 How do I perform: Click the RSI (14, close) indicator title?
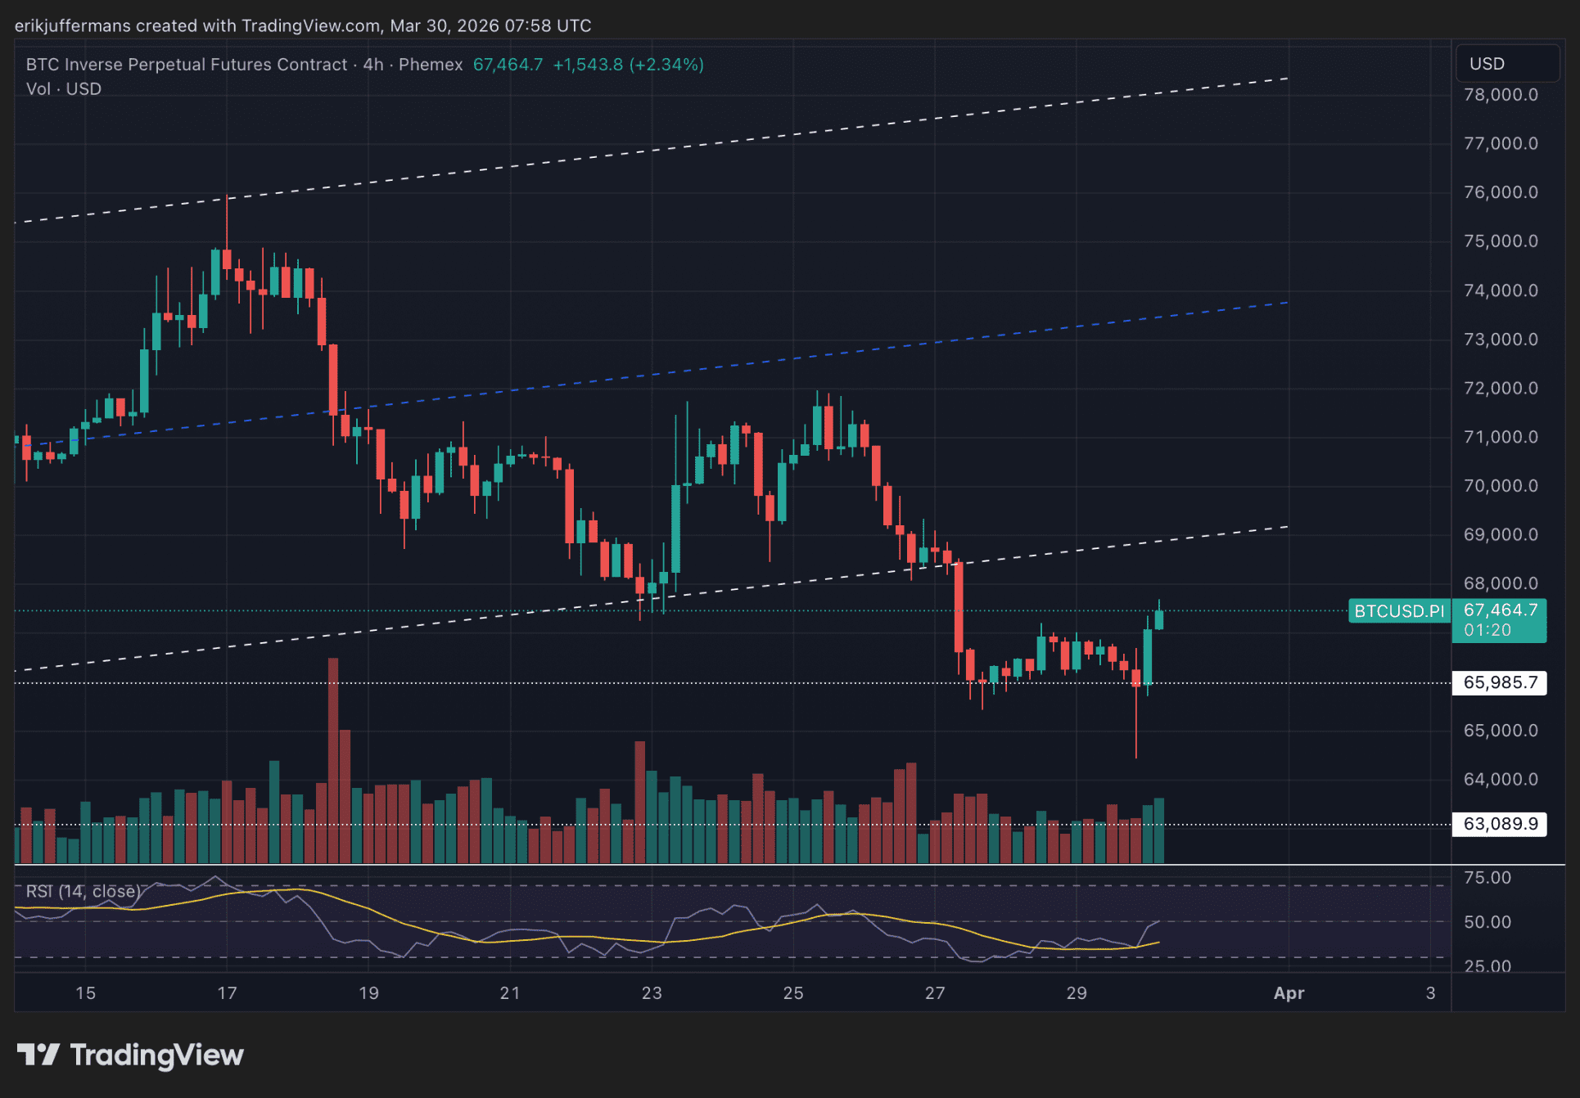[83, 891]
